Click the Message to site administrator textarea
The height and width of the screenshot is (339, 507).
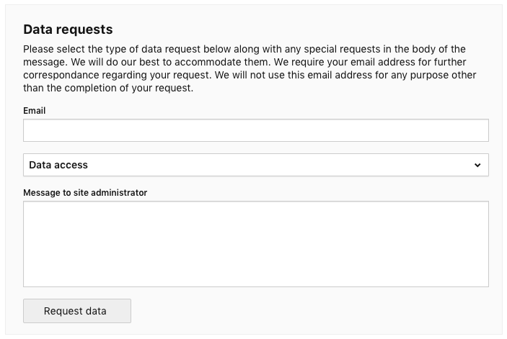tap(255, 244)
